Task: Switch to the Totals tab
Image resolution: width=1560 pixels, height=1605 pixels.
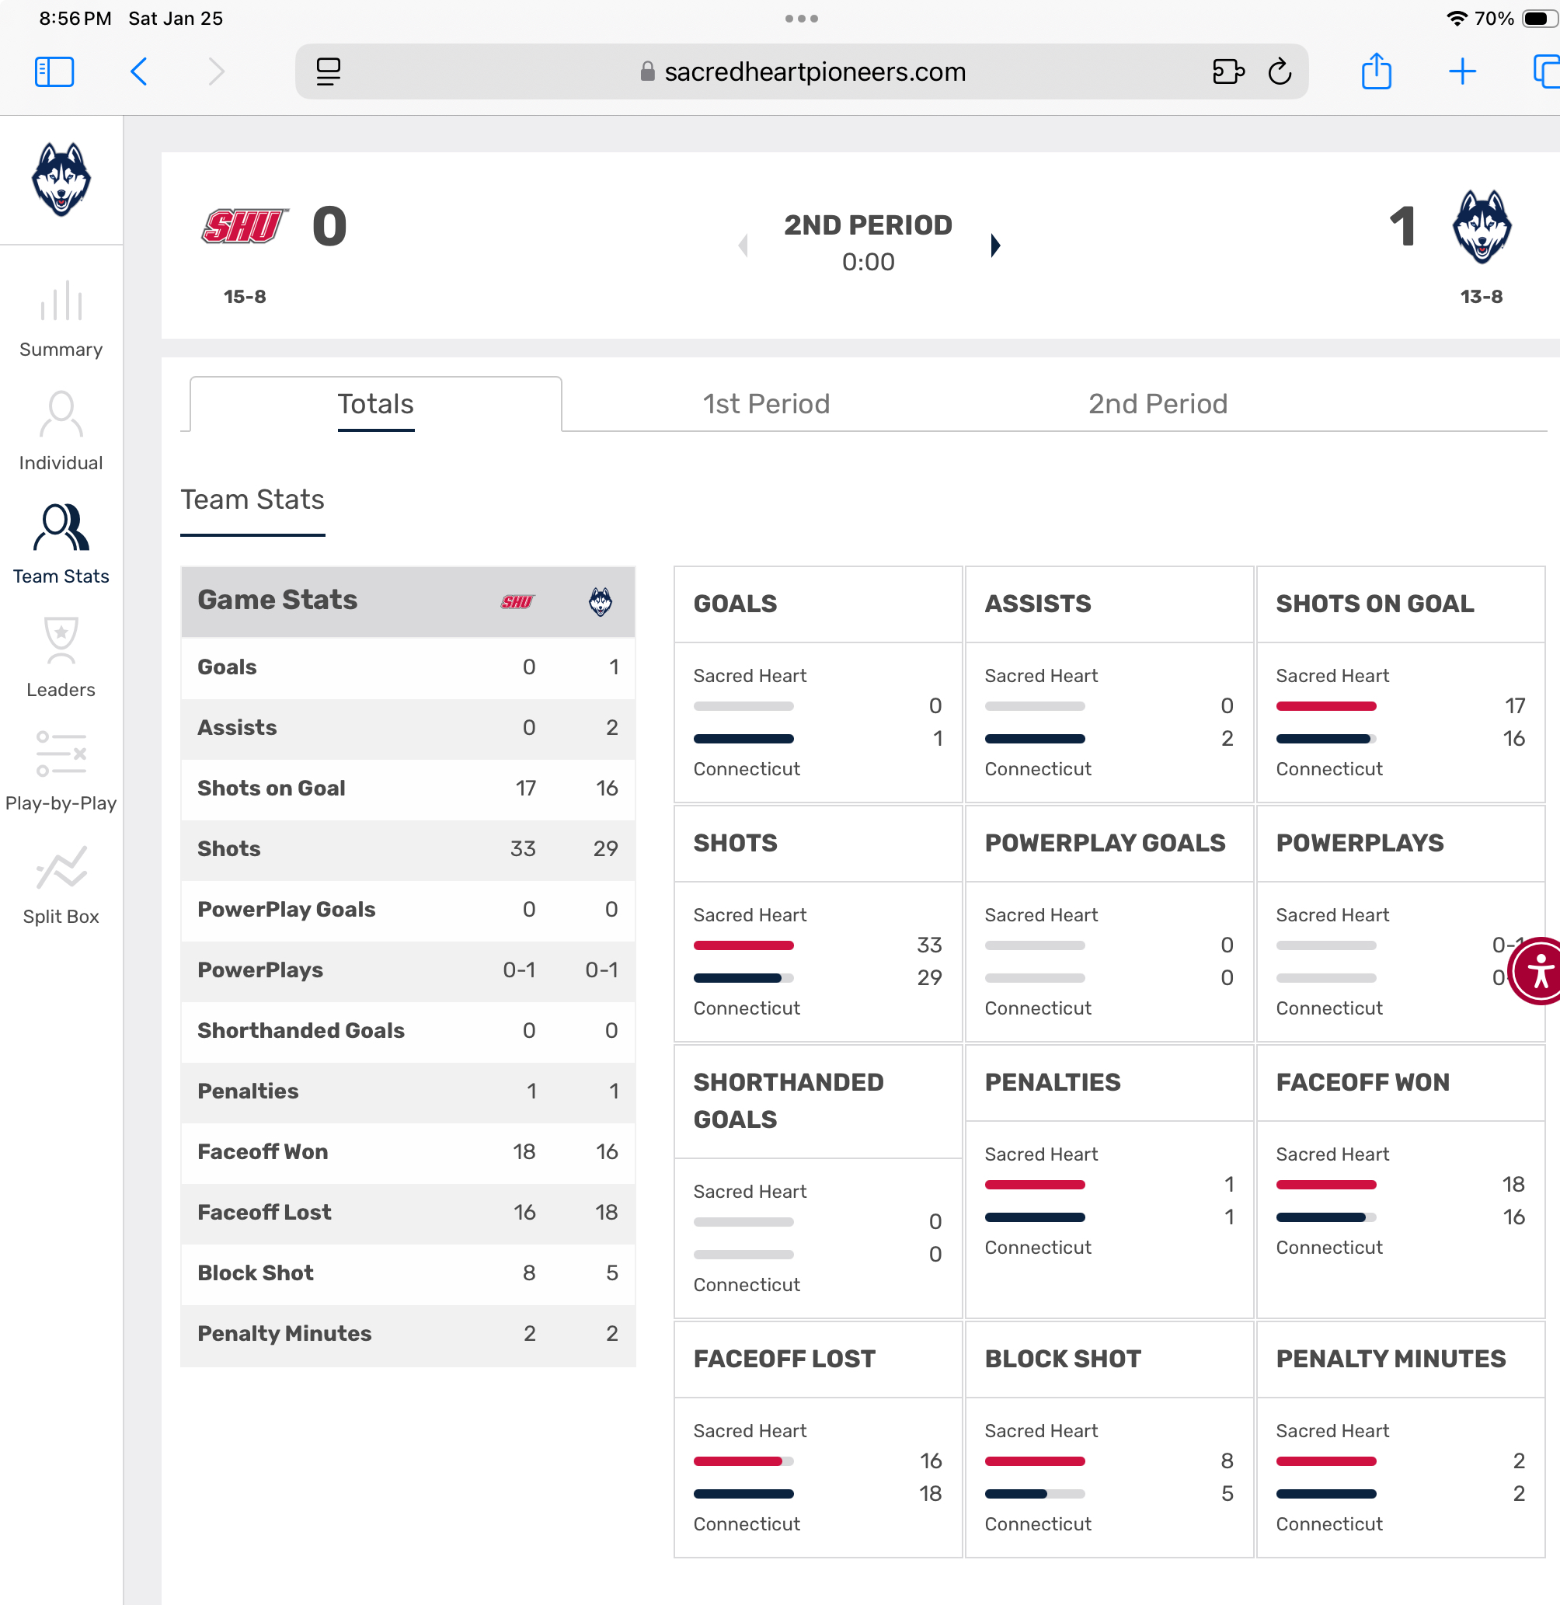Action: (376, 404)
